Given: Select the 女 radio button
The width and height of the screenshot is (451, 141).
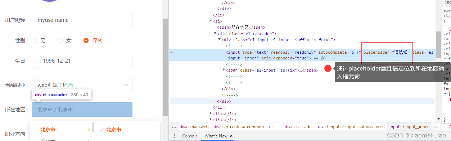Looking at the screenshot, I should [x=60, y=40].
